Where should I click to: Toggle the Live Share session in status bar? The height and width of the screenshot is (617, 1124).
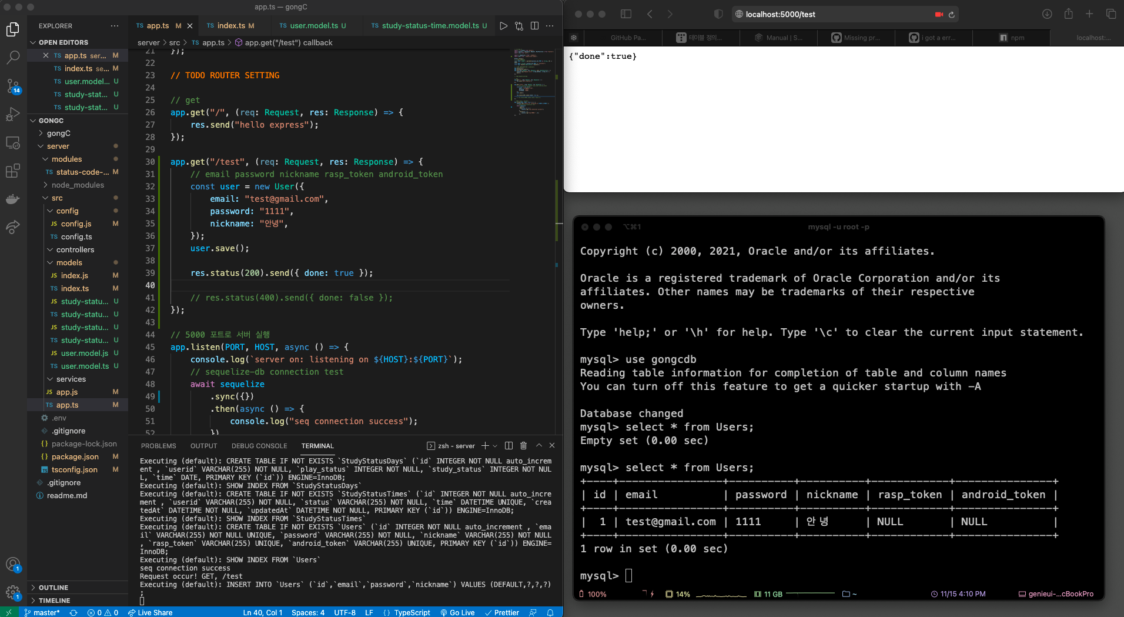click(150, 612)
